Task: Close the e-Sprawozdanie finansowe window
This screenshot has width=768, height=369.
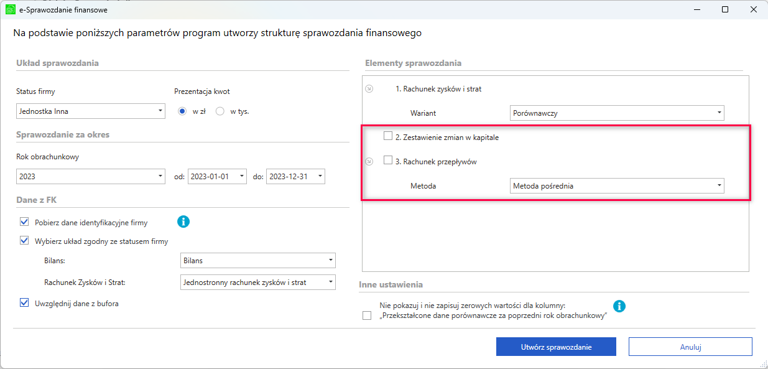Action: pyautogui.click(x=754, y=9)
